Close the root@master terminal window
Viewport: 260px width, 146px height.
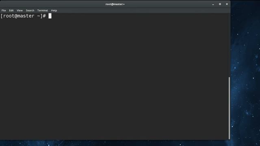[x=227, y=4]
